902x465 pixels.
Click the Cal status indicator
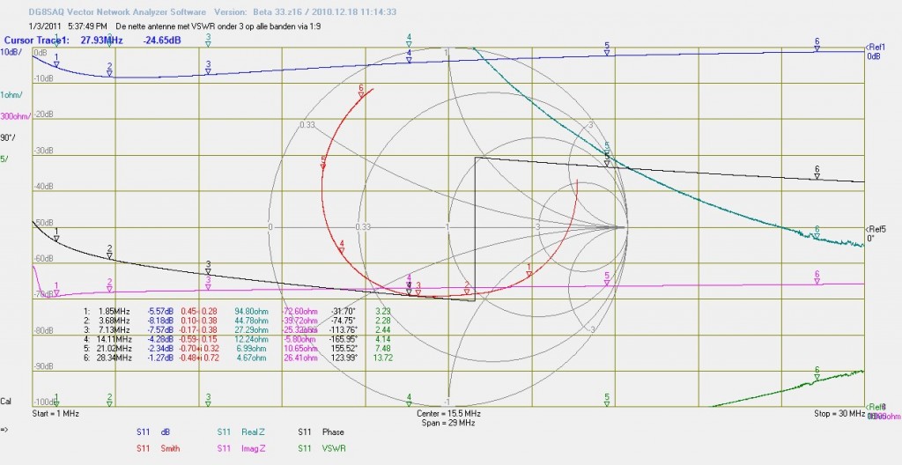click(x=6, y=401)
